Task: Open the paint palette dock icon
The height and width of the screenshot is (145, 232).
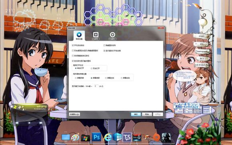Action: tap(75, 137)
